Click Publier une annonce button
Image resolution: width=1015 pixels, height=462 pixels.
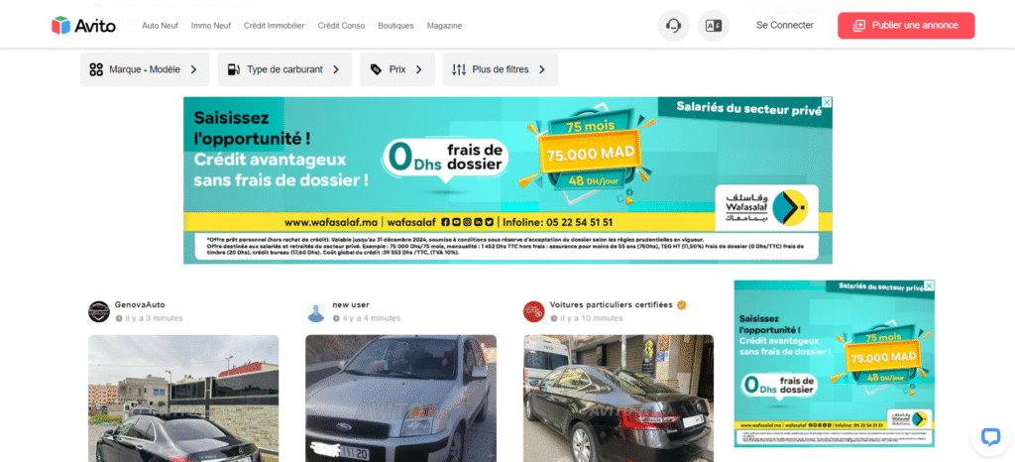click(x=906, y=25)
